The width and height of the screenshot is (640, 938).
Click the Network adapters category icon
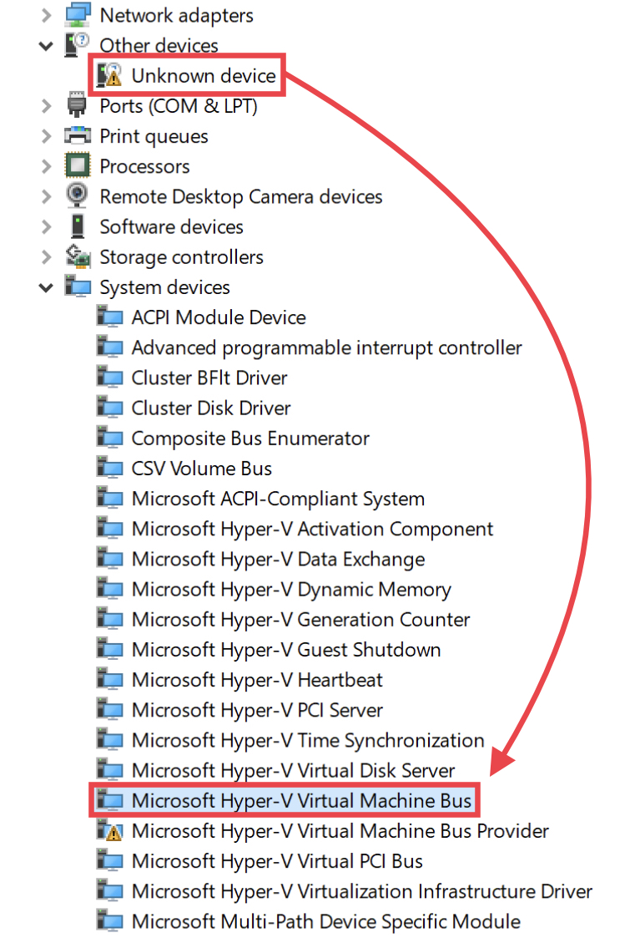(78, 15)
